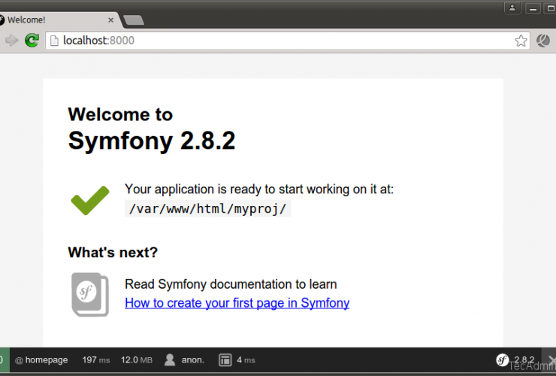Click the anon. user icon in debug toolbar
Screen dimensions: 556x376
(x=171, y=360)
